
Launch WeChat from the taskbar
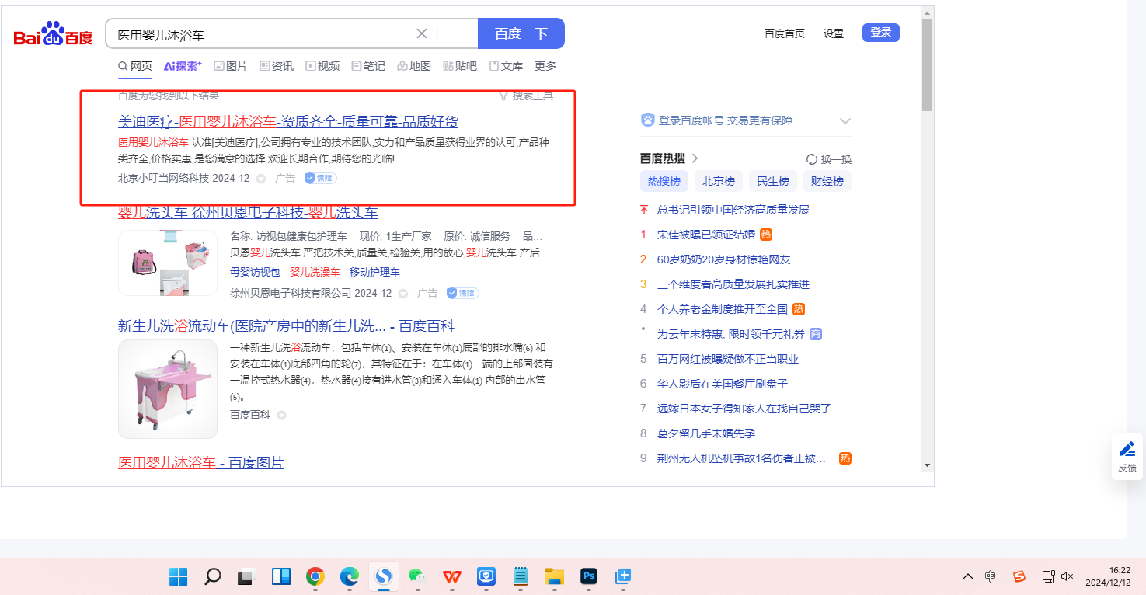417,576
